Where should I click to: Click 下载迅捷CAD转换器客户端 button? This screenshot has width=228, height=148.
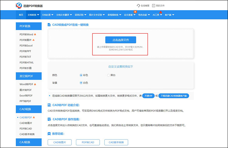click(x=174, y=96)
